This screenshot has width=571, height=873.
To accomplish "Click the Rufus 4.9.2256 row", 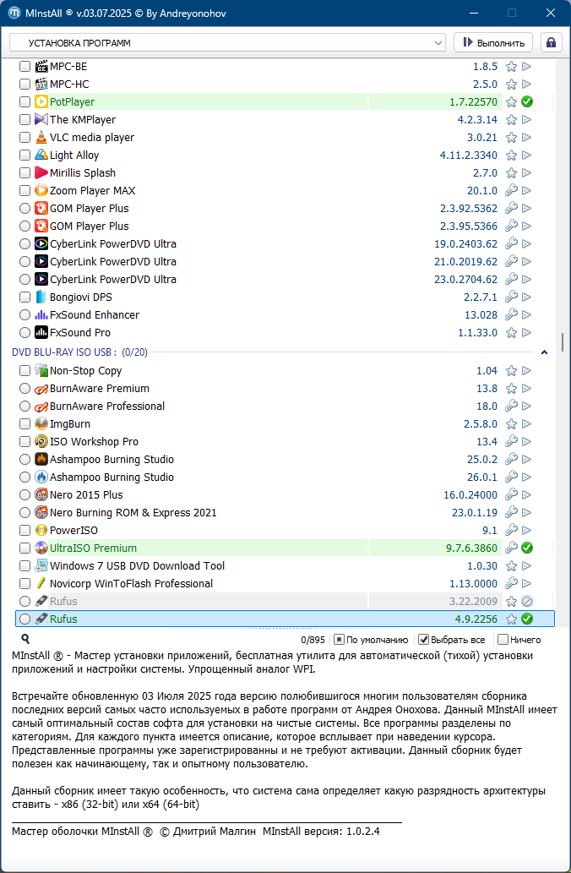I will pos(285,619).
